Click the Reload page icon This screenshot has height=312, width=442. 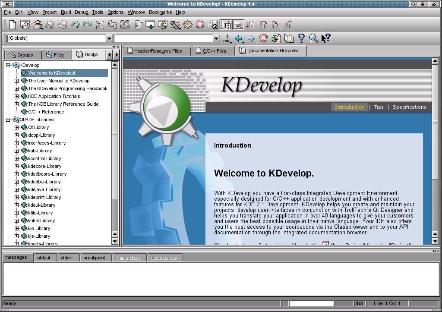[276, 38]
